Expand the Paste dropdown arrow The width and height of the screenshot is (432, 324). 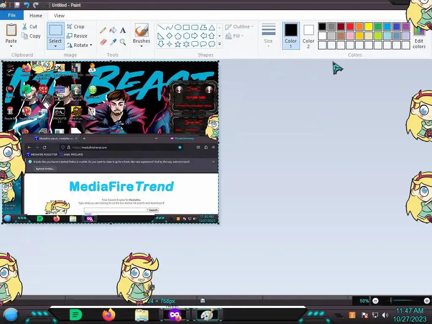(11, 46)
